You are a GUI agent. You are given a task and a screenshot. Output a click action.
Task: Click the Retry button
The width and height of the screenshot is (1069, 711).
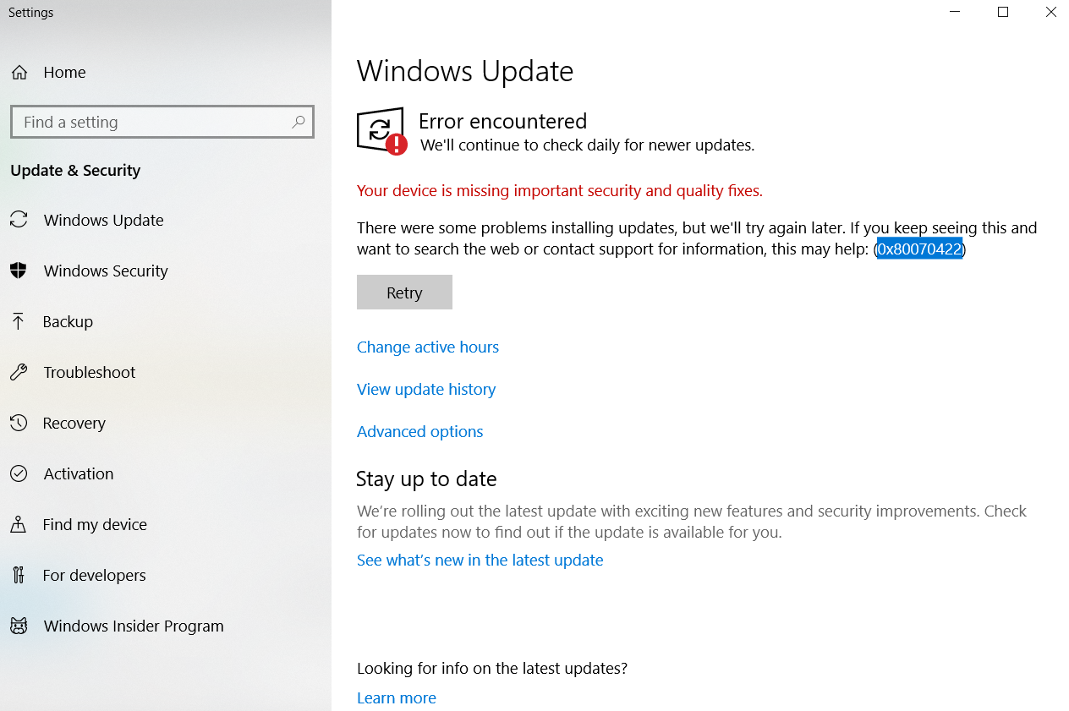click(404, 293)
